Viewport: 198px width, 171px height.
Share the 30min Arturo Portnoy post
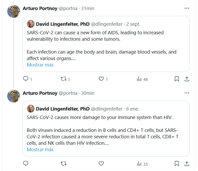187,164
